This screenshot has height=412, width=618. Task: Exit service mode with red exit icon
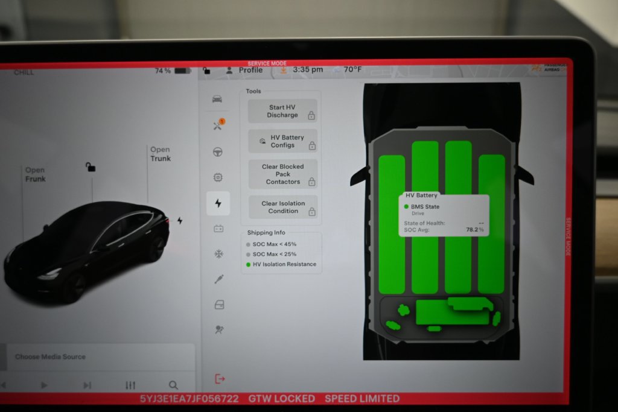(220, 379)
